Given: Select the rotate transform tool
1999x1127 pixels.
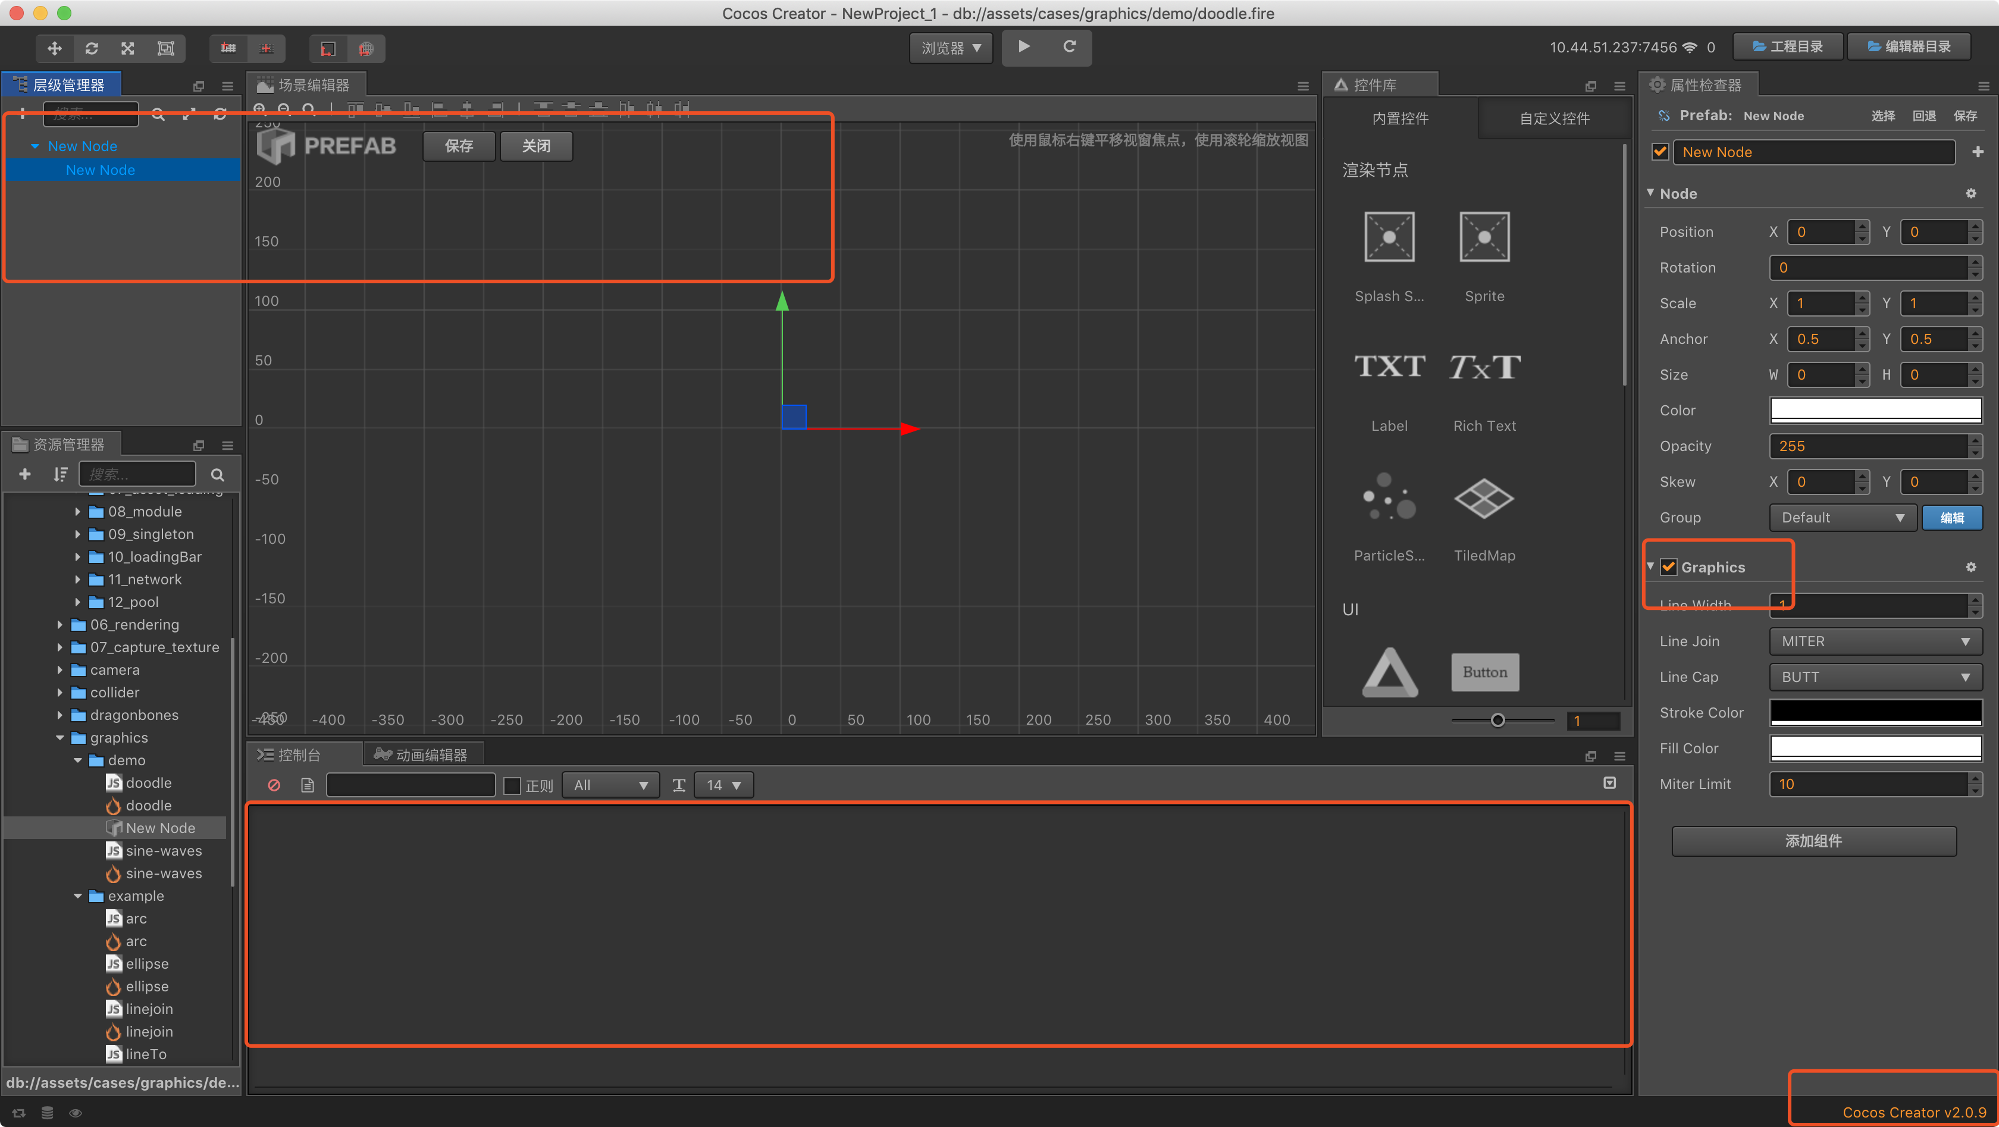Looking at the screenshot, I should click(x=92, y=48).
